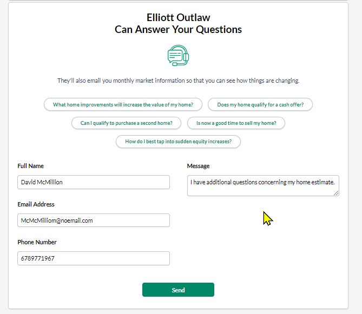Screen dimensions: 362x314
Task: Select "Is now a good time to sell" question
Action: click(x=236, y=123)
